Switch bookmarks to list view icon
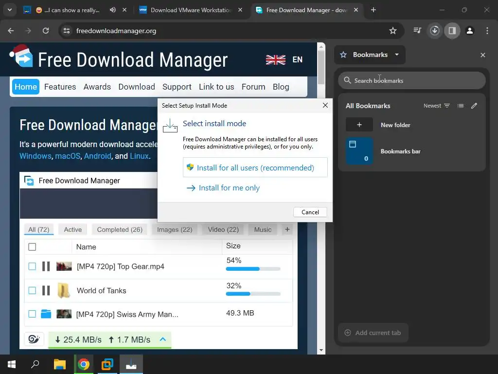498x374 pixels. (461, 106)
